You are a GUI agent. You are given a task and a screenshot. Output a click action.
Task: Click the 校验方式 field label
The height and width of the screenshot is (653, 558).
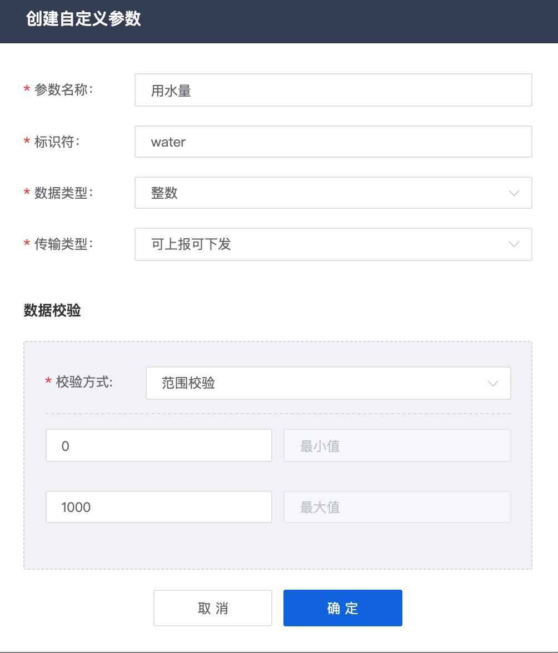(x=84, y=381)
